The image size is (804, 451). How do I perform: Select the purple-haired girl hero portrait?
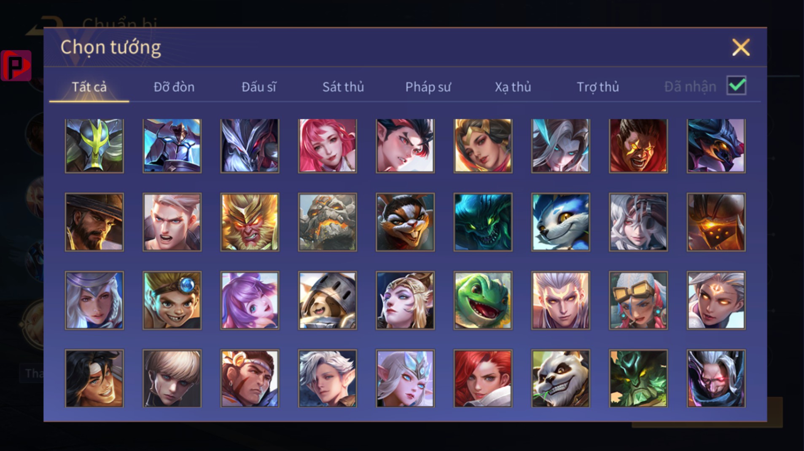coord(250,300)
